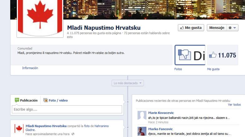Open the Canadian flag profile picture
The width and height of the screenshot is (245, 137).
[40, 18]
